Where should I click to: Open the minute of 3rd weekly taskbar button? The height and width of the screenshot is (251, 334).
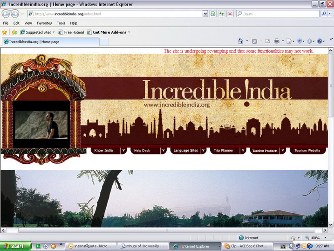[143, 246]
